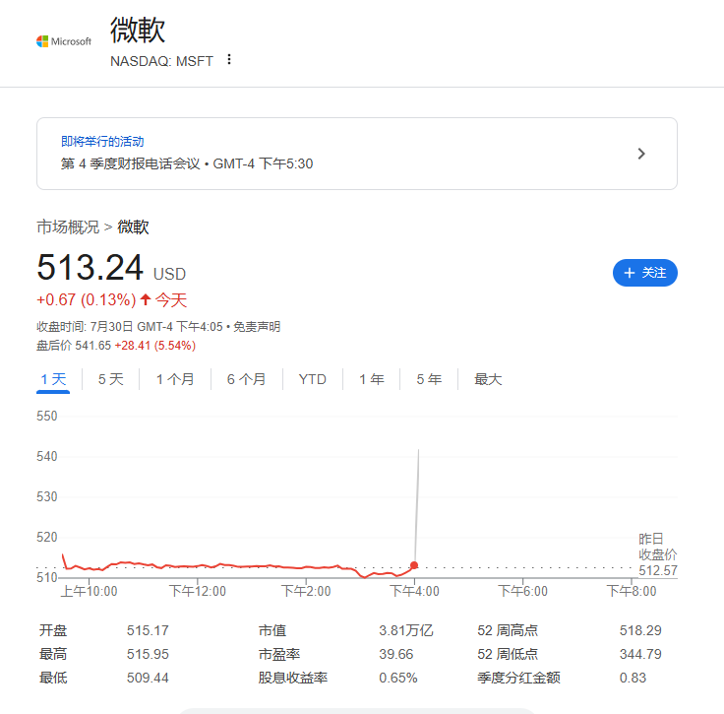The height and width of the screenshot is (714, 724).
Task: Click the 最高 value 515.95
Action: (x=148, y=654)
